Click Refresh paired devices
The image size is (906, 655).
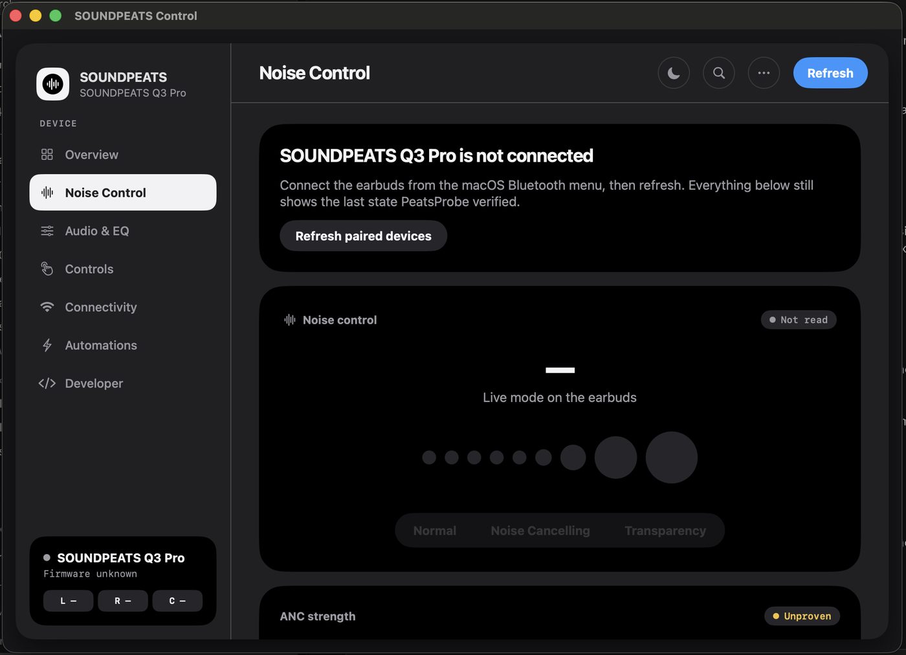click(x=363, y=236)
